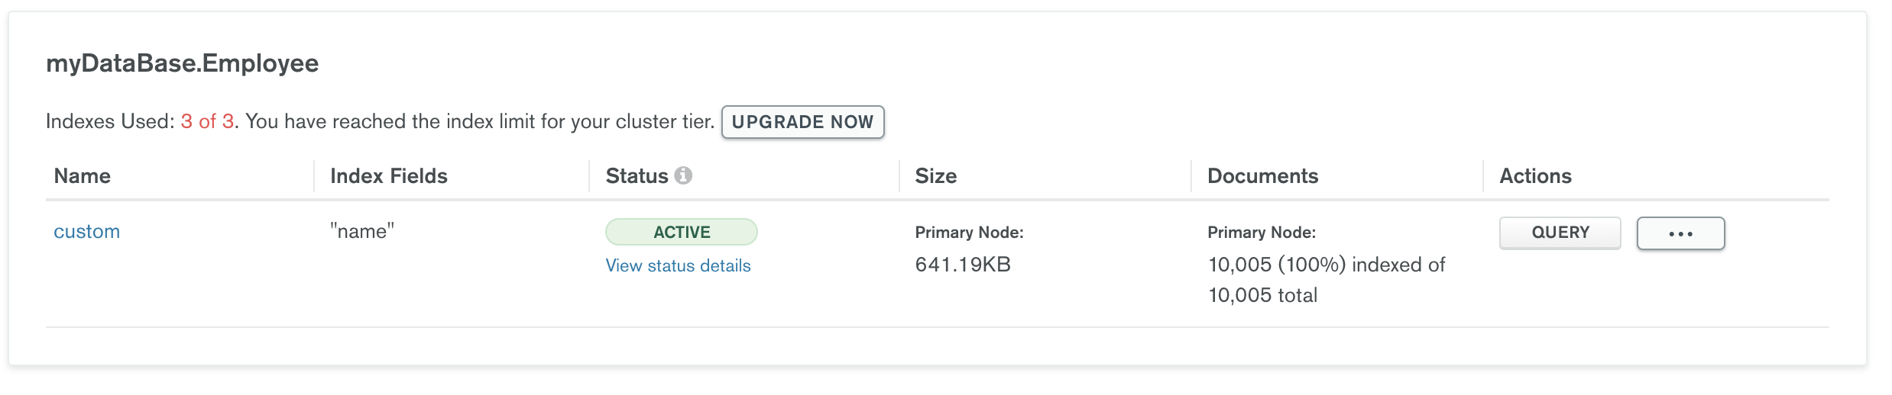
Task: Click the Actions column header
Action: (x=1535, y=176)
